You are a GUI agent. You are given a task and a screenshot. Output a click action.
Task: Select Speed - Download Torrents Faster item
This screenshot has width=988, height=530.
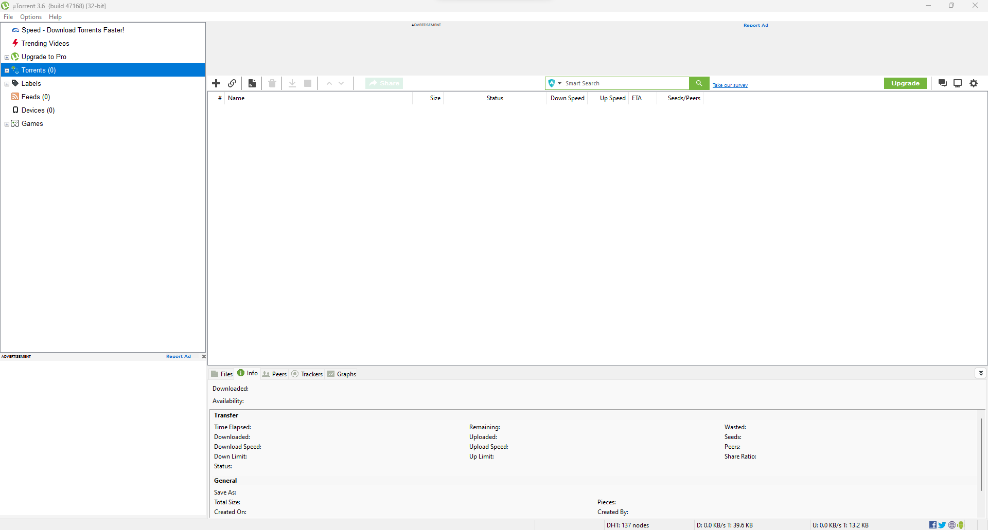click(x=73, y=30)
